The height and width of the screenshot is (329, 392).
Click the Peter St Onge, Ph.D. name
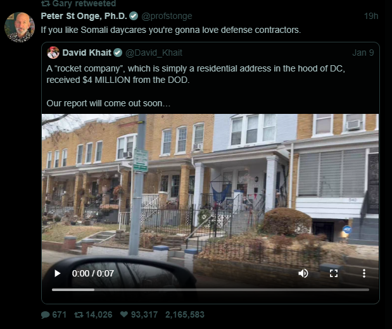point(84,16)
